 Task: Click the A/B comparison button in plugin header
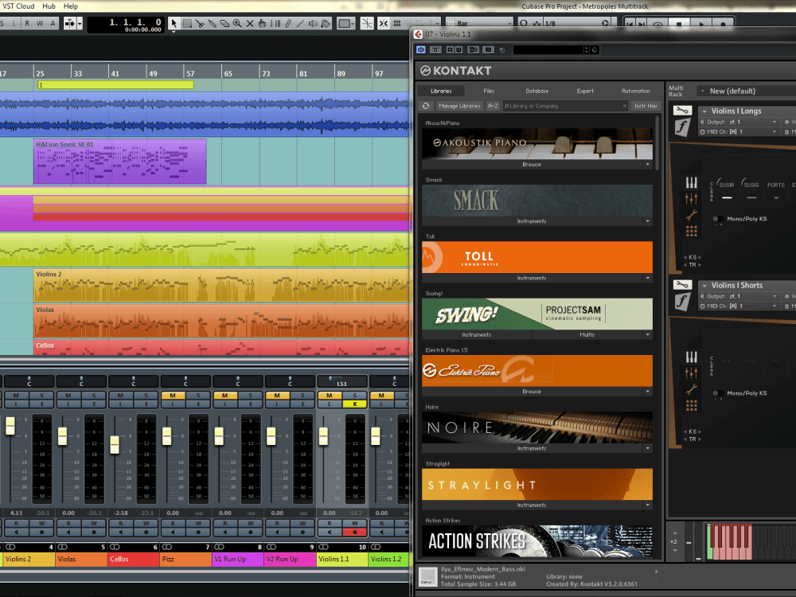click(474, 49)
